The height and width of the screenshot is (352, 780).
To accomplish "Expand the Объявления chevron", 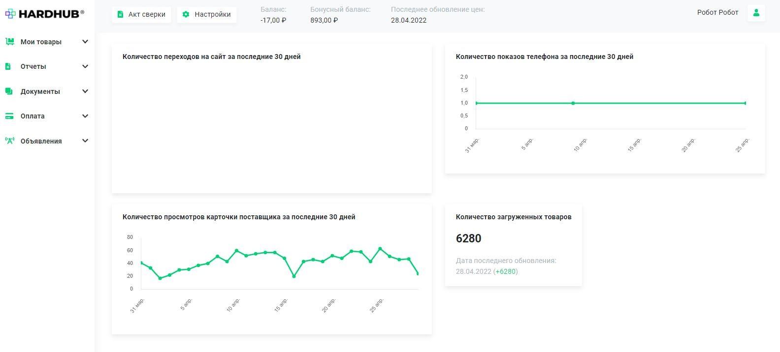I will click(x=85, y=141).
